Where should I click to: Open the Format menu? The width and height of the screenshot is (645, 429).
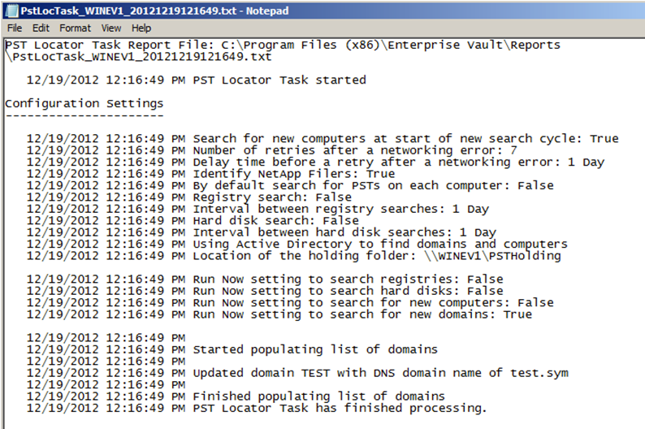[x=75, y=28]
